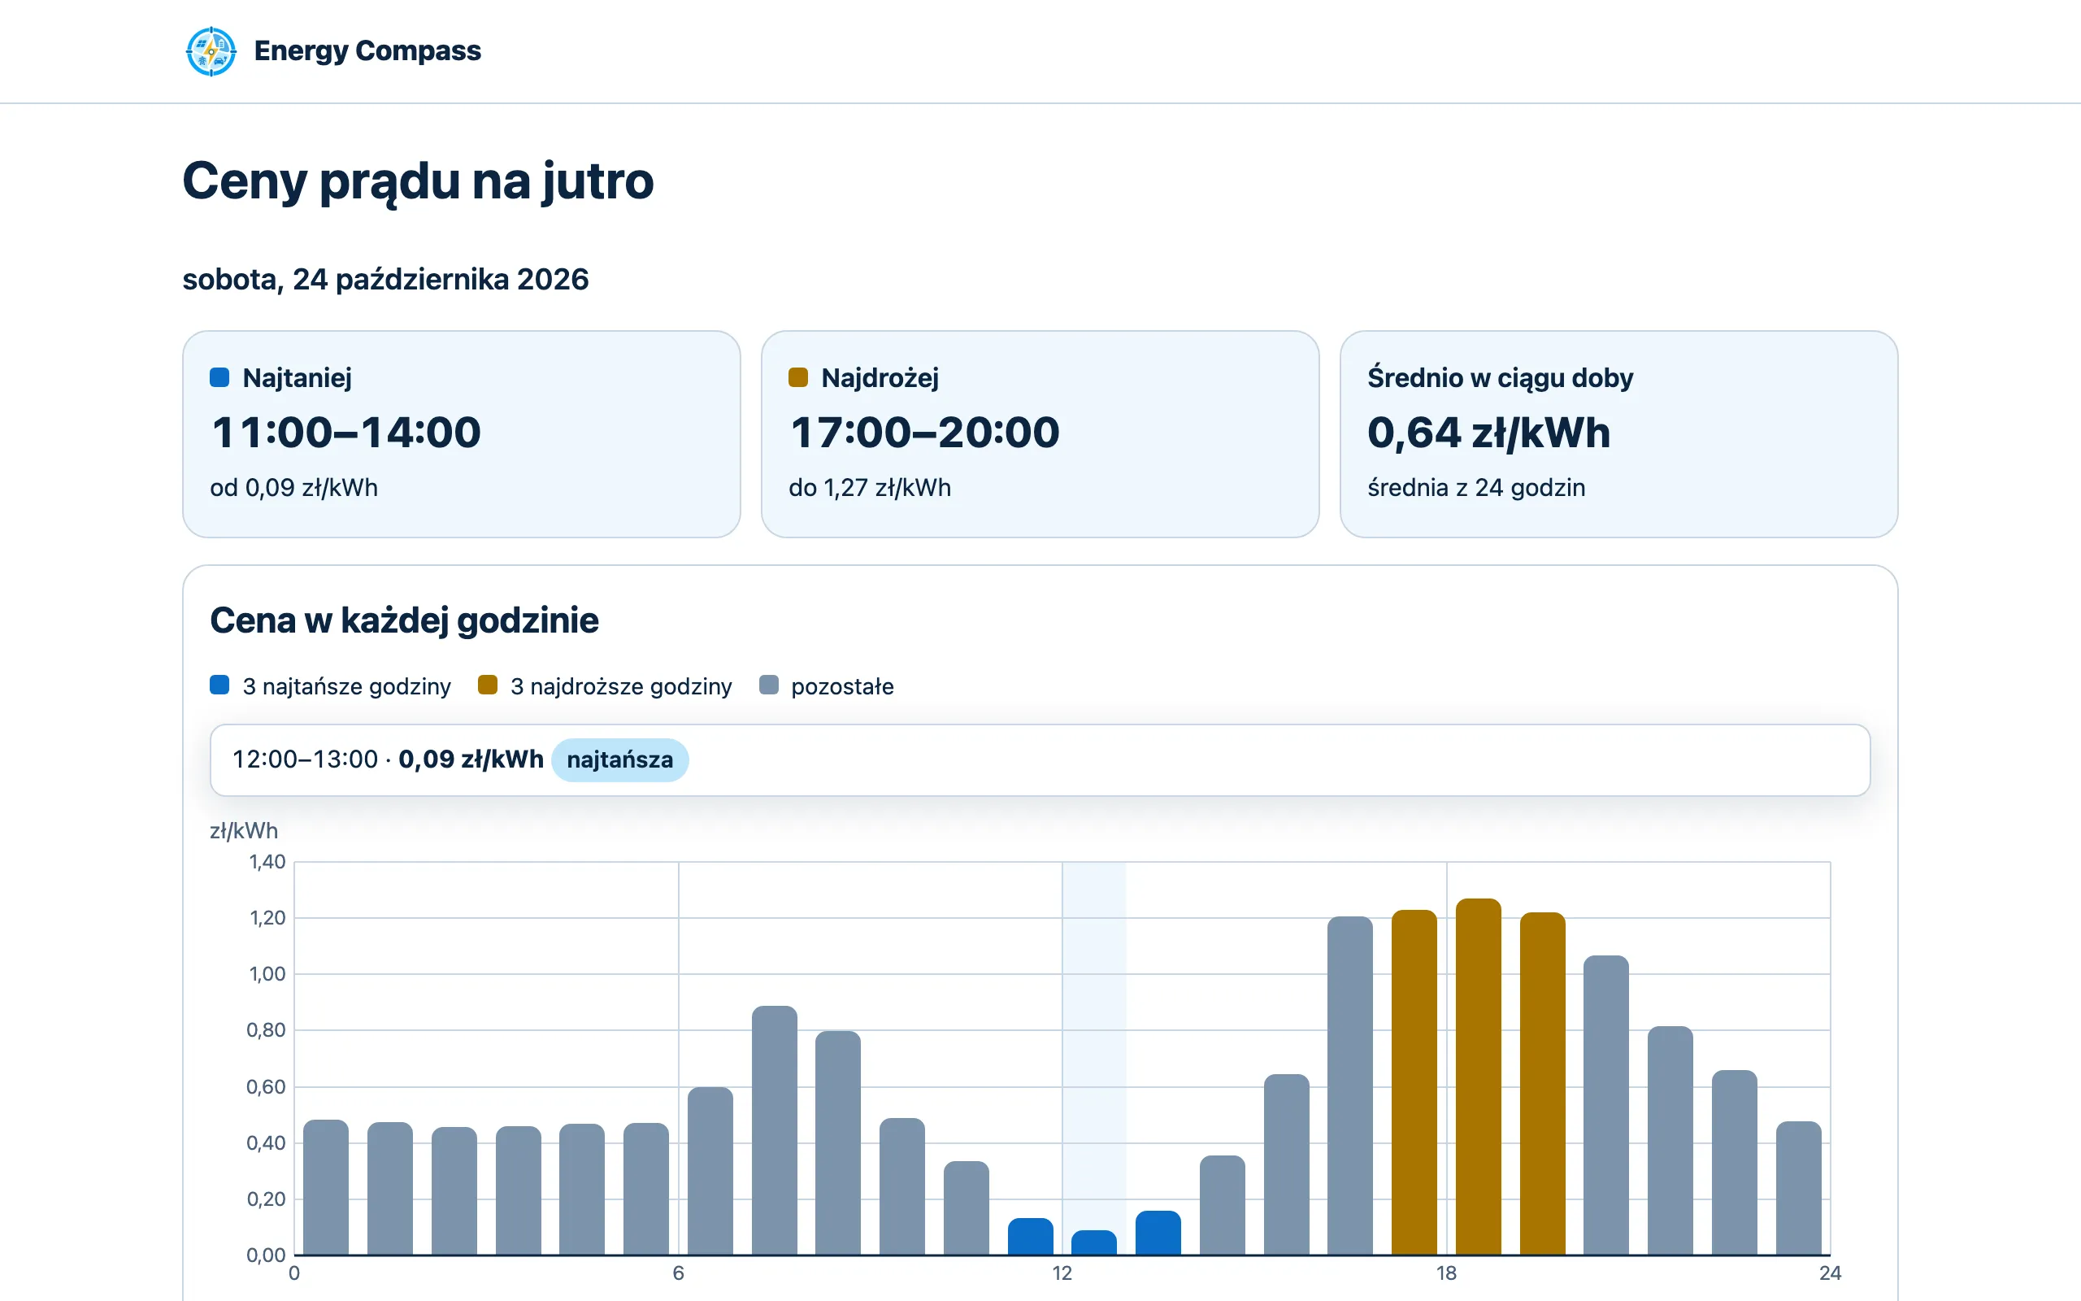
Task: Select the grey bar at 7:00
Action: tap(774, 1130)
